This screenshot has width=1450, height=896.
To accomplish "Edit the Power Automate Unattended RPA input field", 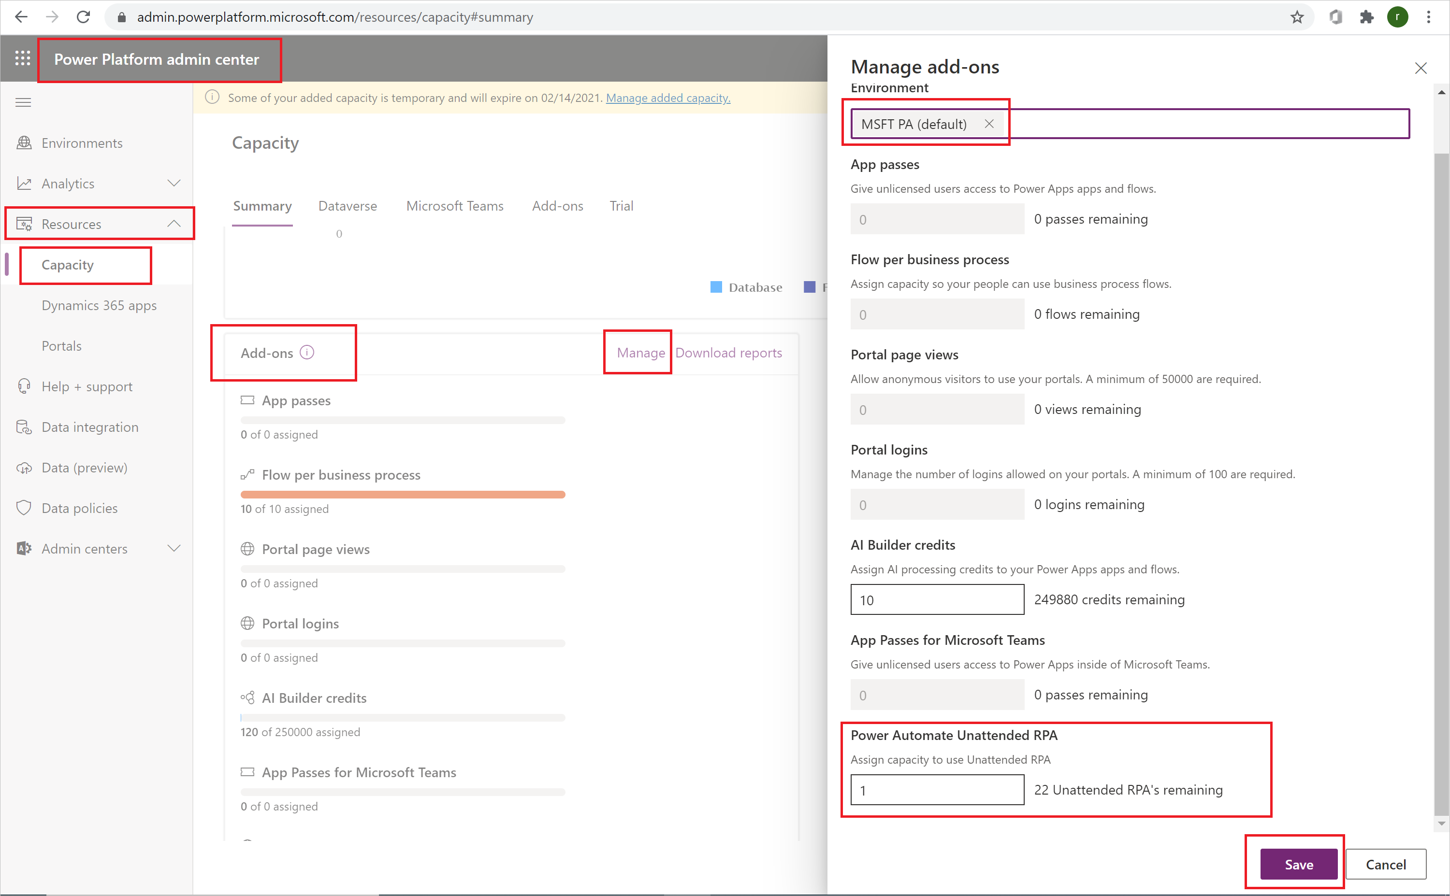I will click(x=936, y=789).
